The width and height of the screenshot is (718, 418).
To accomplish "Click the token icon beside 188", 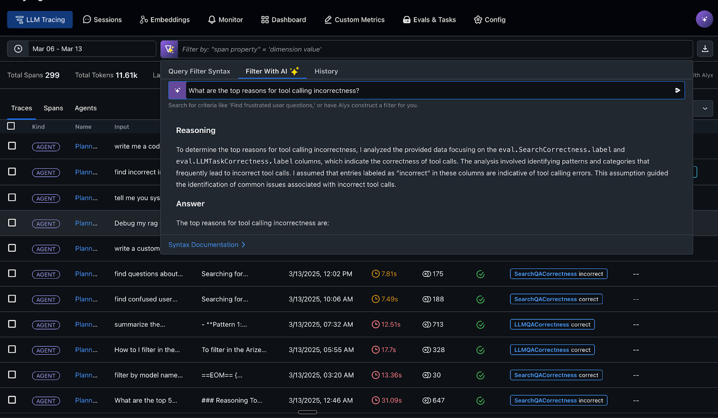I will pos(426,299).
